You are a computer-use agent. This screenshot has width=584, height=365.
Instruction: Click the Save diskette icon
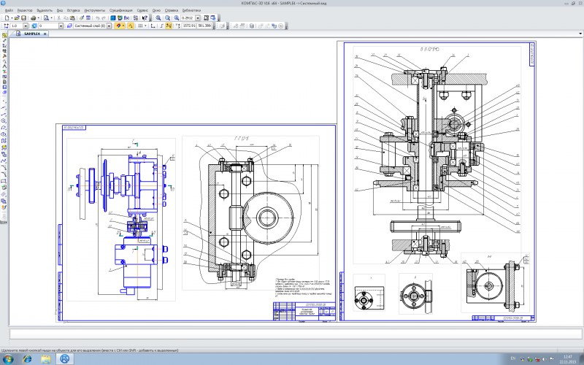click(x=23, y=18)
